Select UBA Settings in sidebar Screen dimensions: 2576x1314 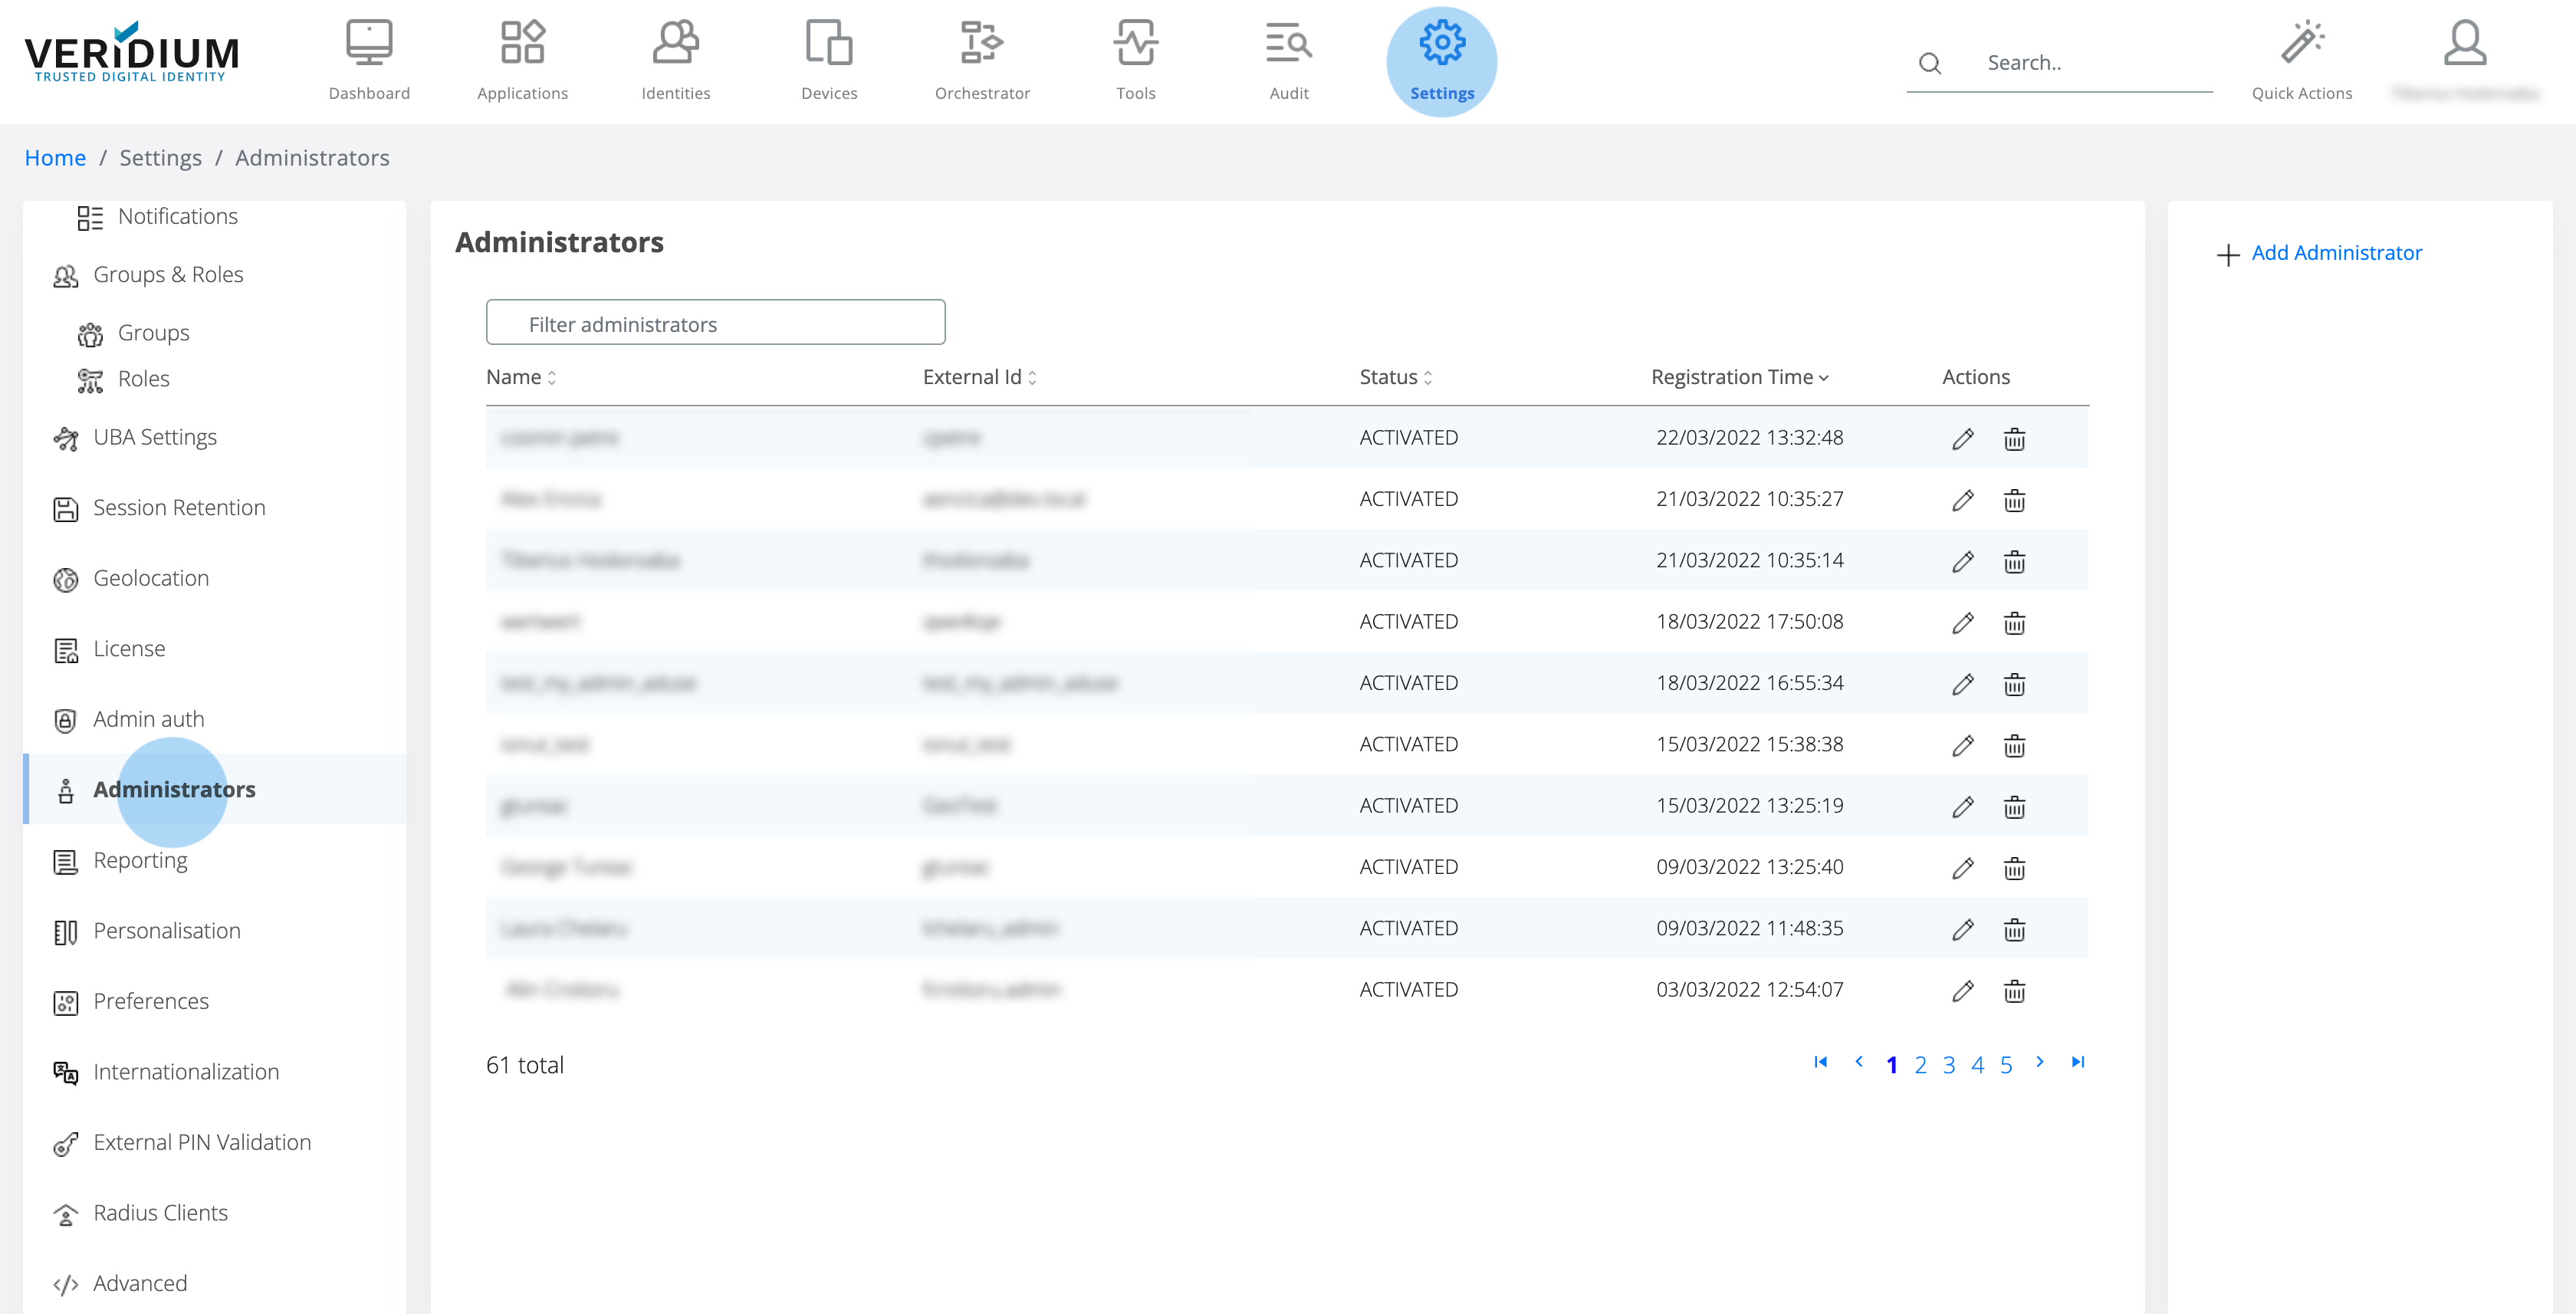155,437
